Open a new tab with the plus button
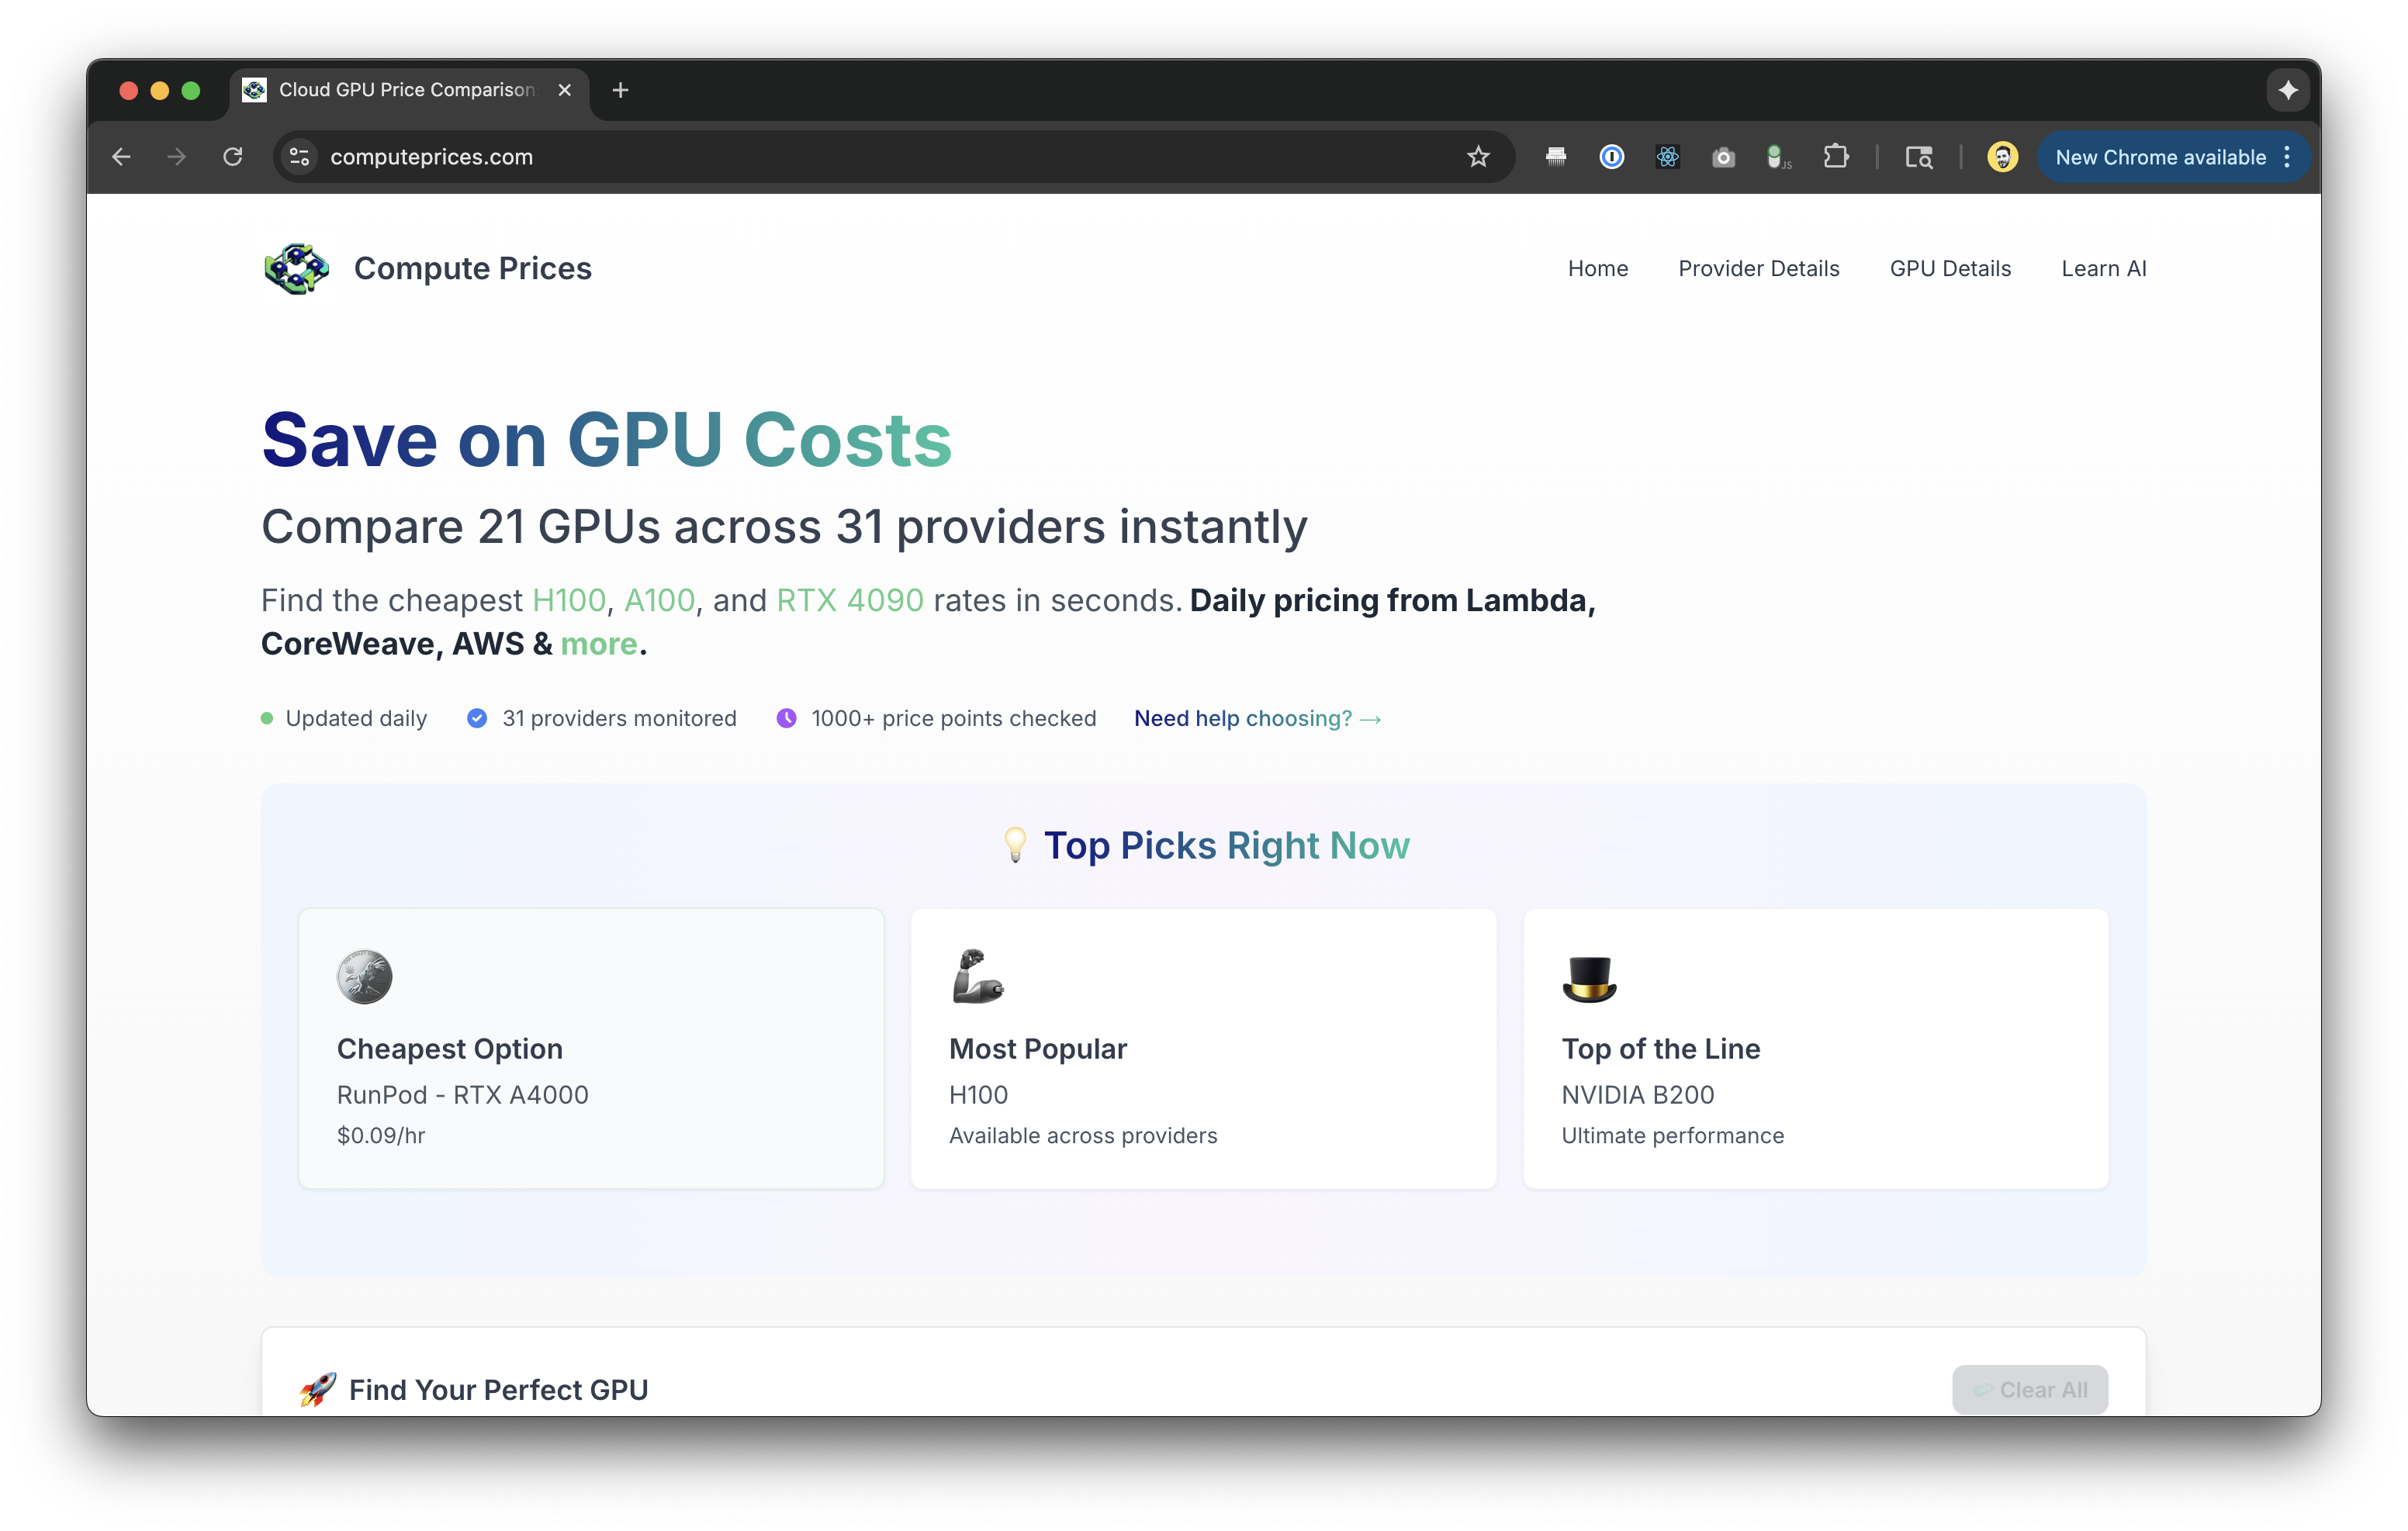The image size is (2408, 1531). pos(620,90)
